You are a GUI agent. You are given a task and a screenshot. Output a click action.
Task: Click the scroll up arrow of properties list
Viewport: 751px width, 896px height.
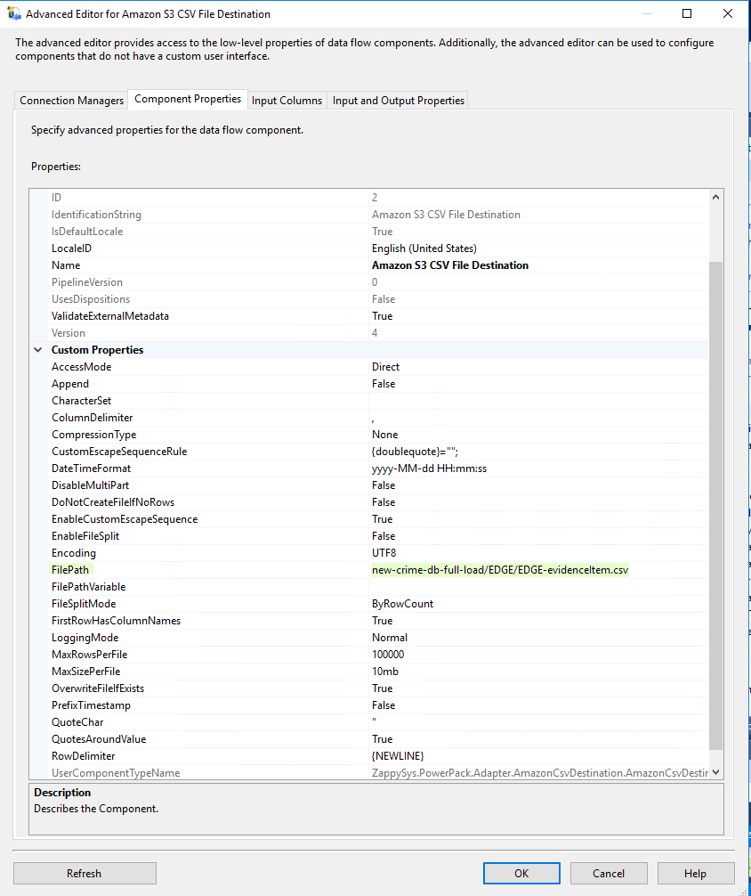[x=716, y=197]
